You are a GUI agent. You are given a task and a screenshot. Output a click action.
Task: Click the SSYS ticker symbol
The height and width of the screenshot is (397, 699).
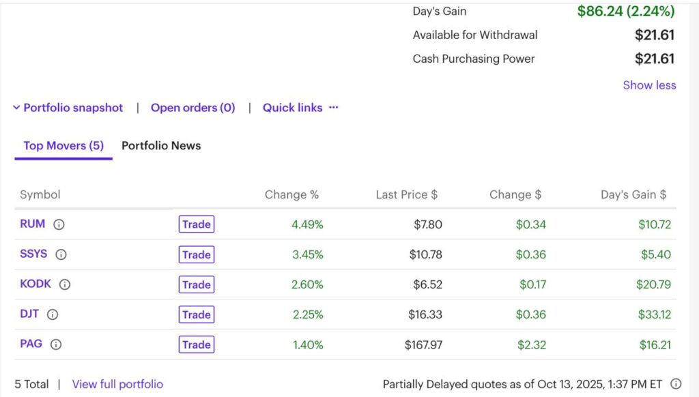pyautogui.click(x=33, y=254)
